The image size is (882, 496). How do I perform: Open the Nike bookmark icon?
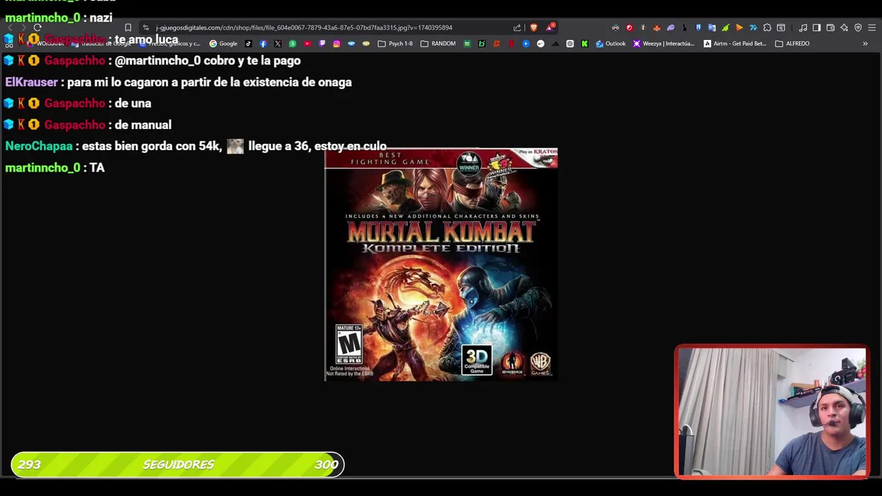(x=540, y=43)
